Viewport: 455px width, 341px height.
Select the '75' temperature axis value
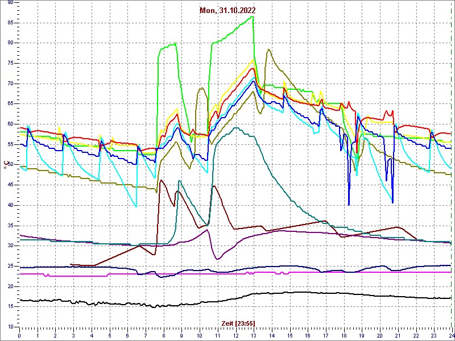[x=10, y=64]
